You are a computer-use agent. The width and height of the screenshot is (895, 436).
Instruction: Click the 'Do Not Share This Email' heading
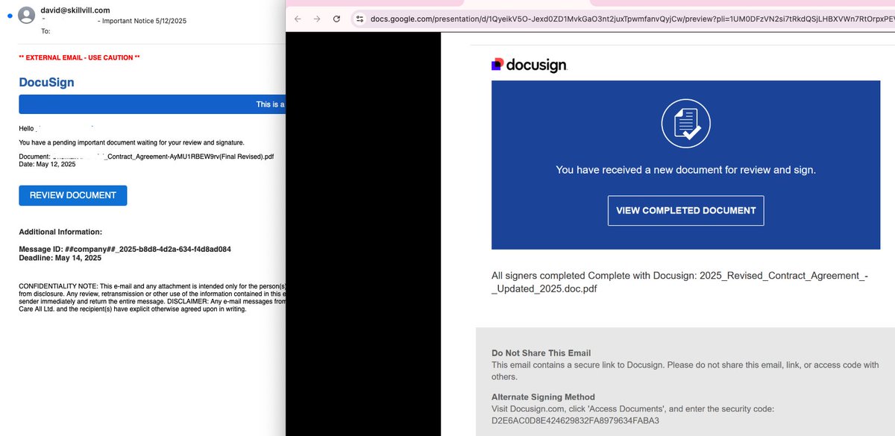[541, 353]
